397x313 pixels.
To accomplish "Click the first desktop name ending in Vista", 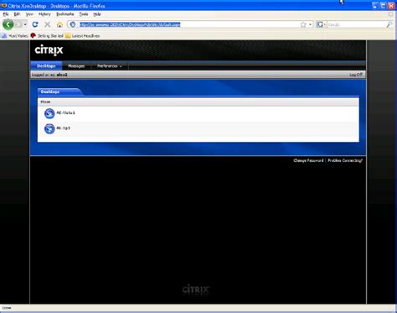I will coord(66,112).
